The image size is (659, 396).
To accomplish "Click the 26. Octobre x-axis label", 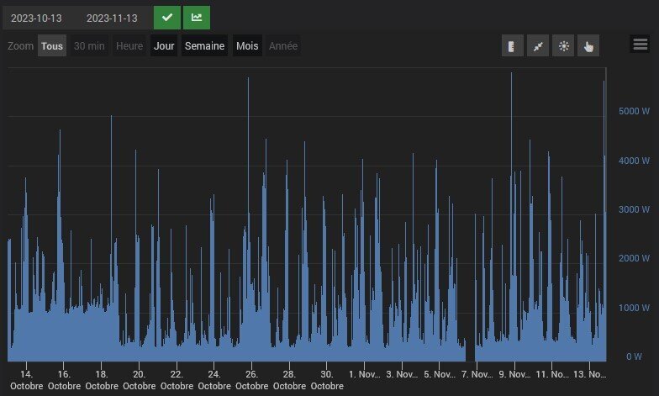I will click(x=251, y=380).
